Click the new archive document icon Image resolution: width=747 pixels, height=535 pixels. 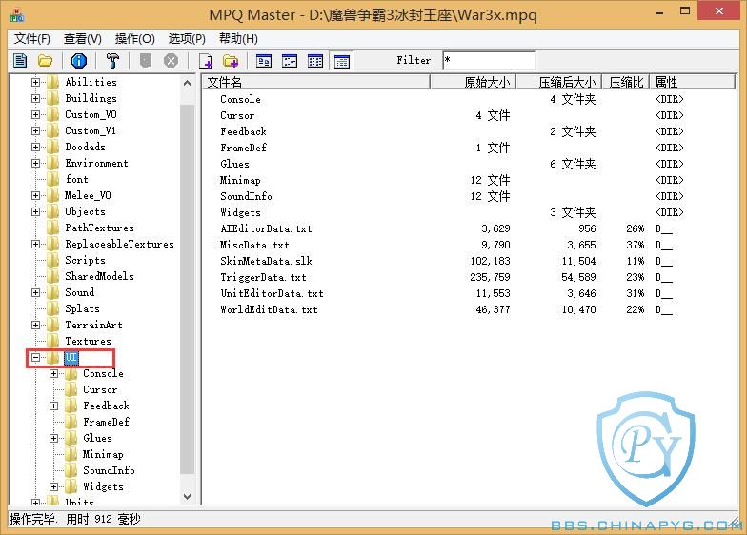tap(20, 61)
